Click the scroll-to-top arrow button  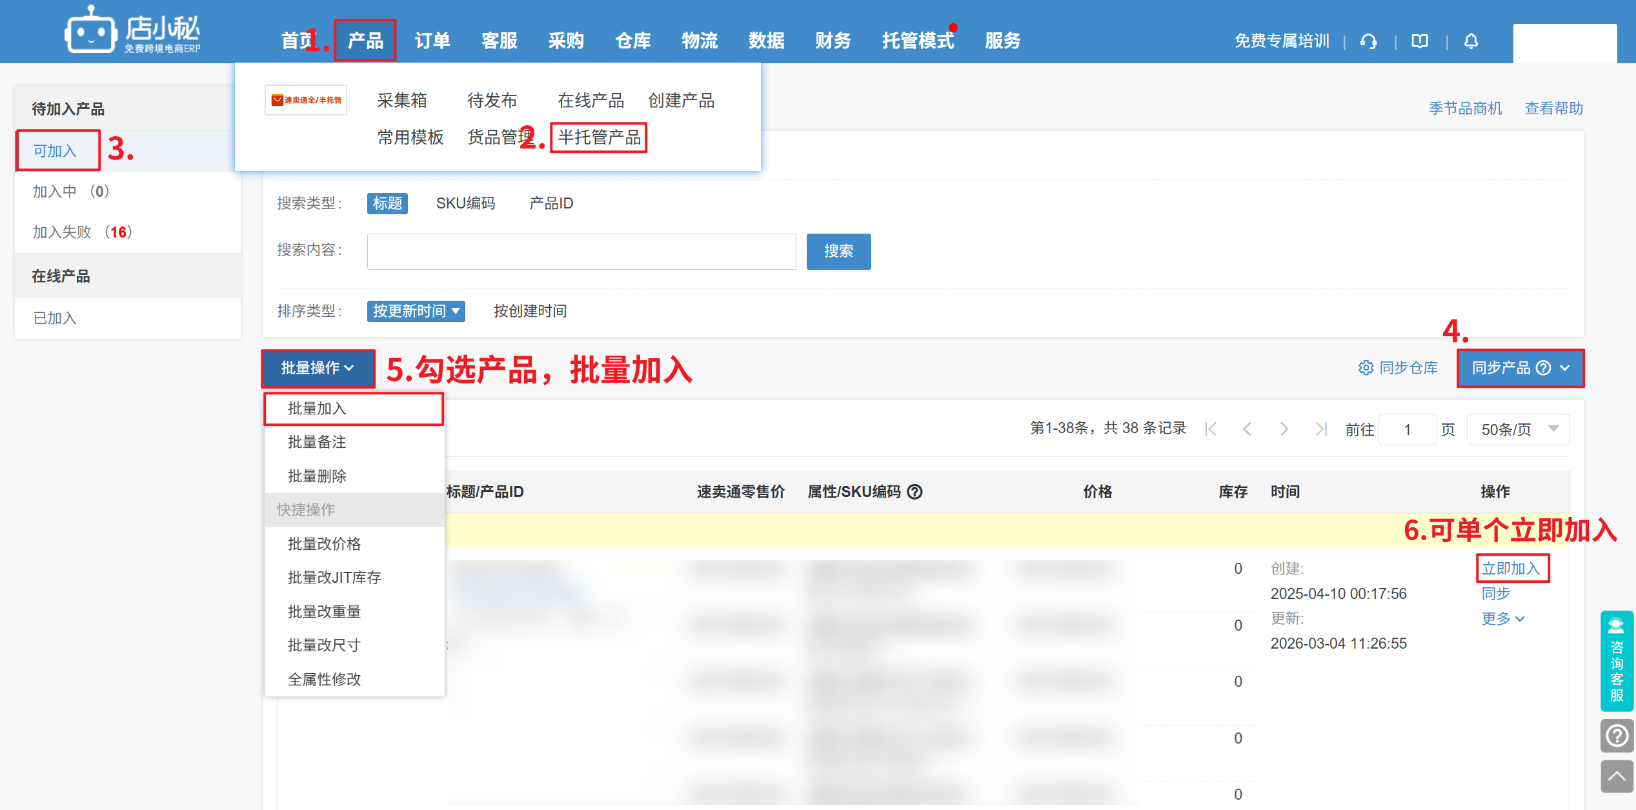[1617, 776]
